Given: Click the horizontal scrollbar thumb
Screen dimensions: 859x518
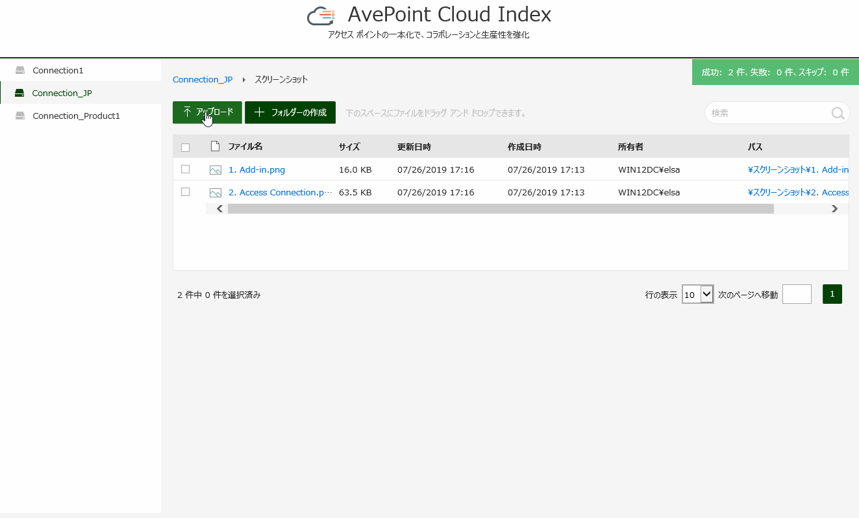Looking at the screenshot, I should pos(501,209).
